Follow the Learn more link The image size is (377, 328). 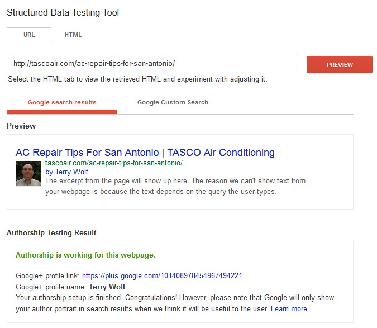click(x=289, y=309)
